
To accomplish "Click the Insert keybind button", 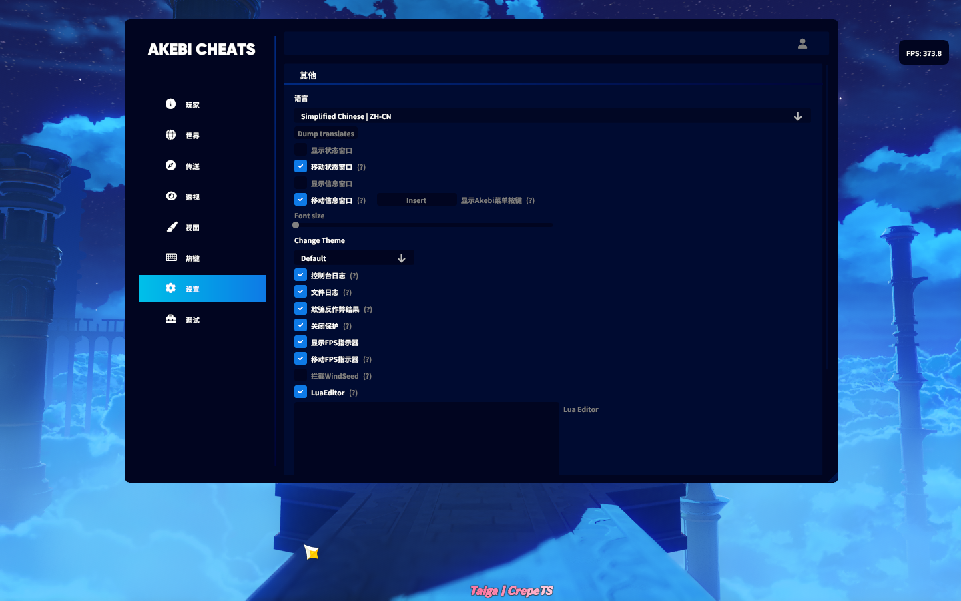I will pyautogui.click(x=417, y=200).
